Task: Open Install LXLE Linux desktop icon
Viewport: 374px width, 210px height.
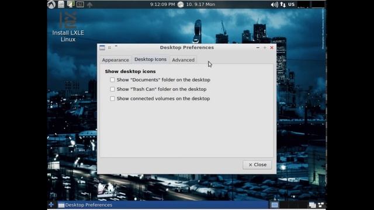Action: click(x=68, y=27)
